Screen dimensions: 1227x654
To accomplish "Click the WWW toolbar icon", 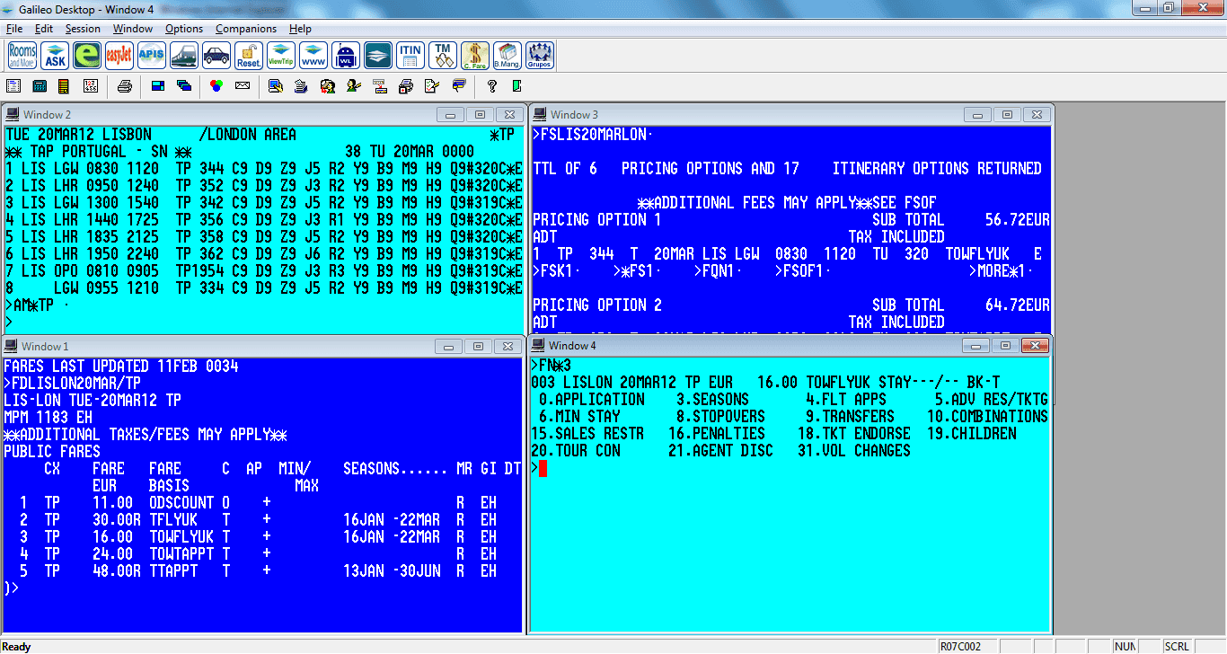I will click(313, 56).
